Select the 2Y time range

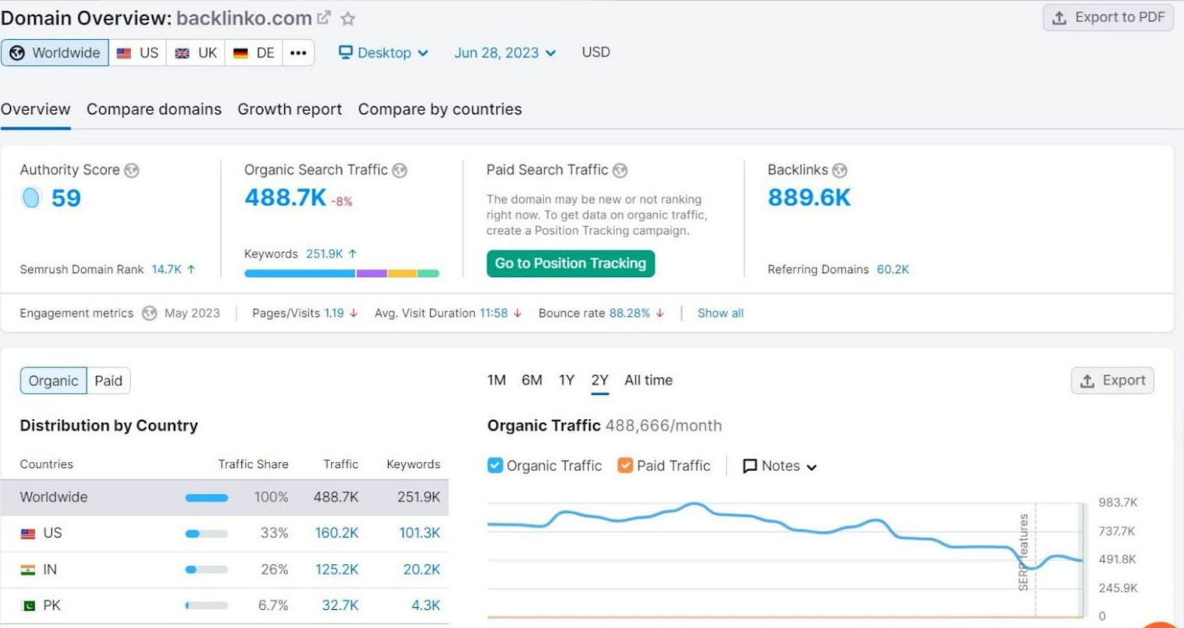[599, 380]
